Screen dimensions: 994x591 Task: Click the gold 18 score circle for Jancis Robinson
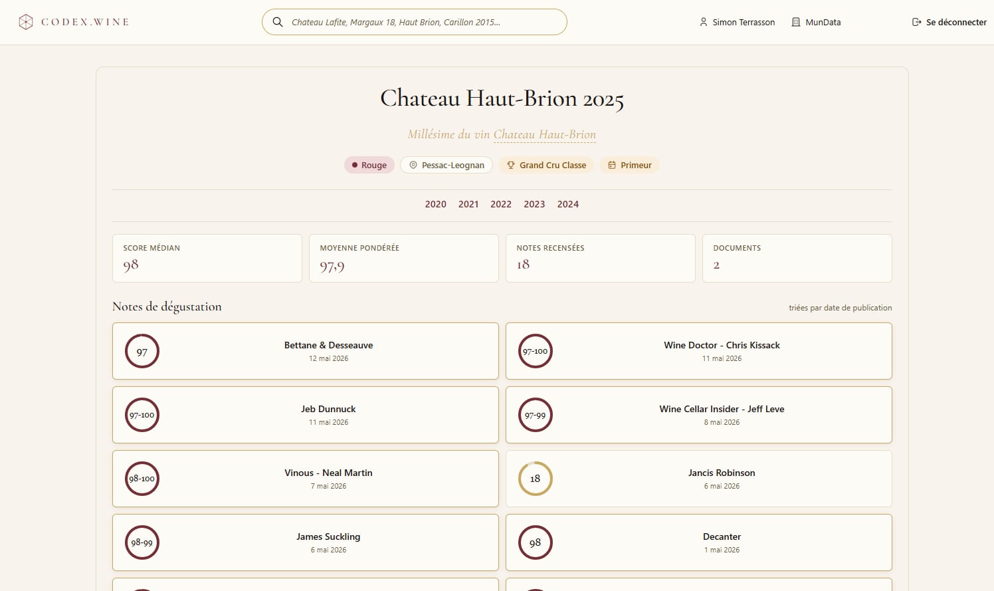point(536,479)
